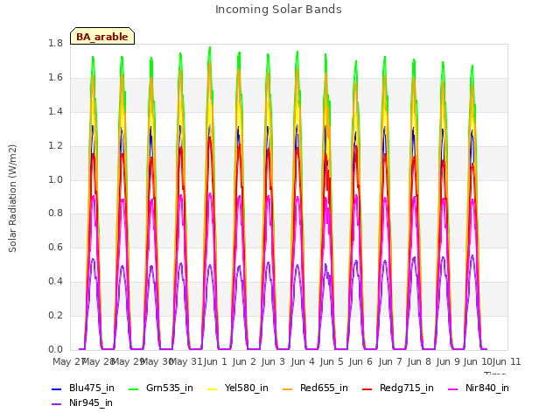This screenshot has height=420, width=560.
Task: Click the Jun 11 x-axis date label
Action: (507, 361)
